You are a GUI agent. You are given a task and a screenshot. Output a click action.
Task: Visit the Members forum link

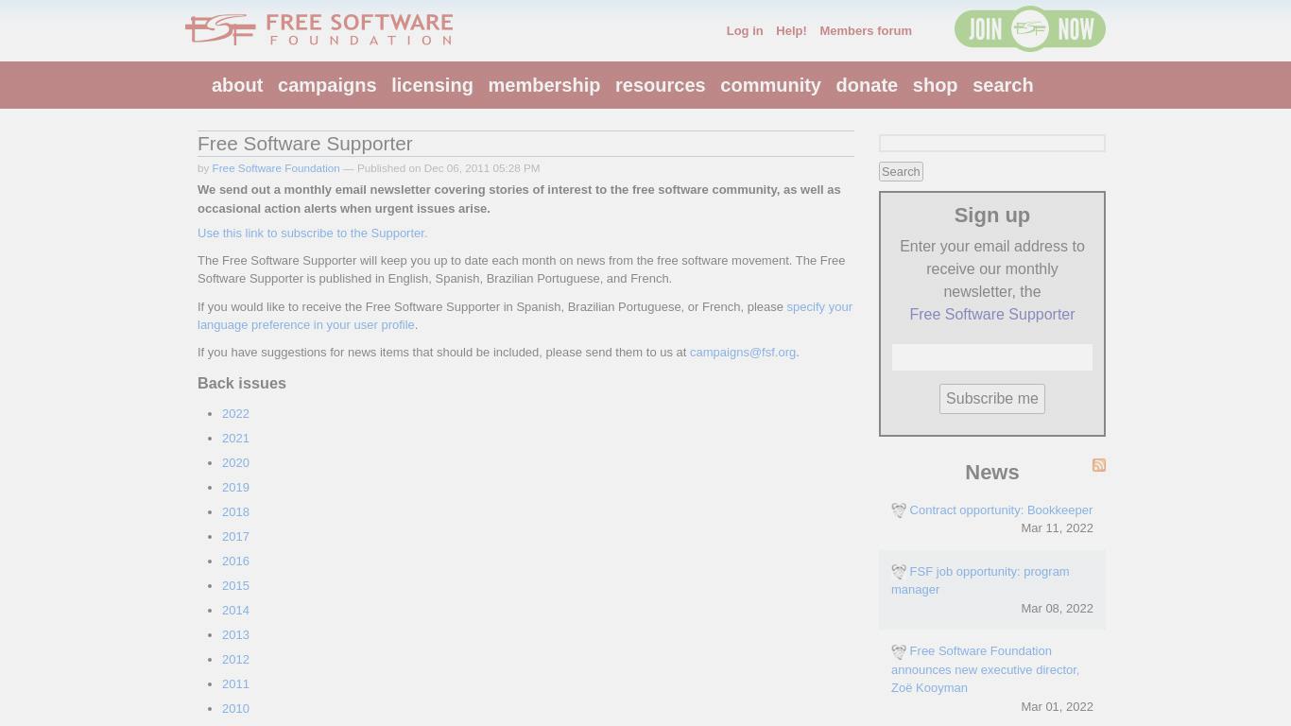pos(866,31)
